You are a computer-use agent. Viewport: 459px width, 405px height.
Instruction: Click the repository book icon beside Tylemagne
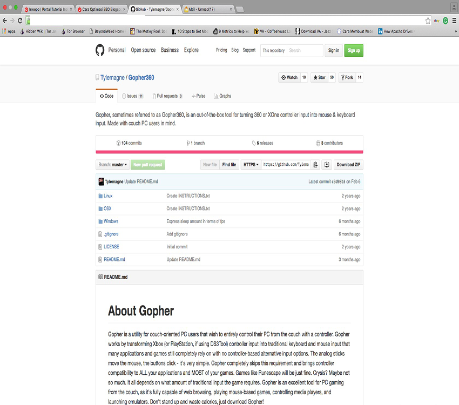tap(97, 78)
